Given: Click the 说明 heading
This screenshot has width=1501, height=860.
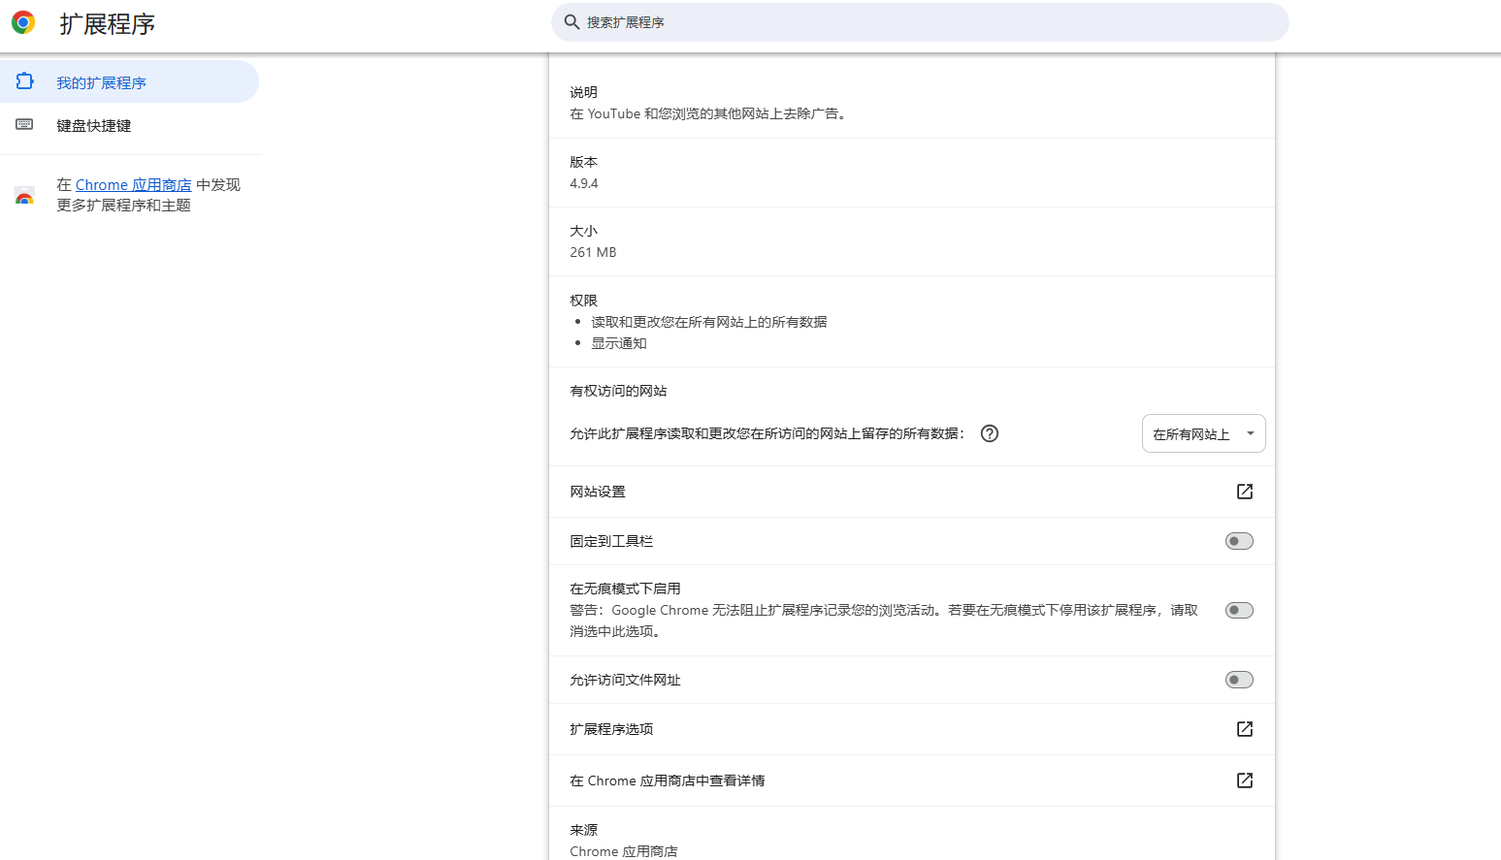Looking at the screenshot, I should point(583,92).
